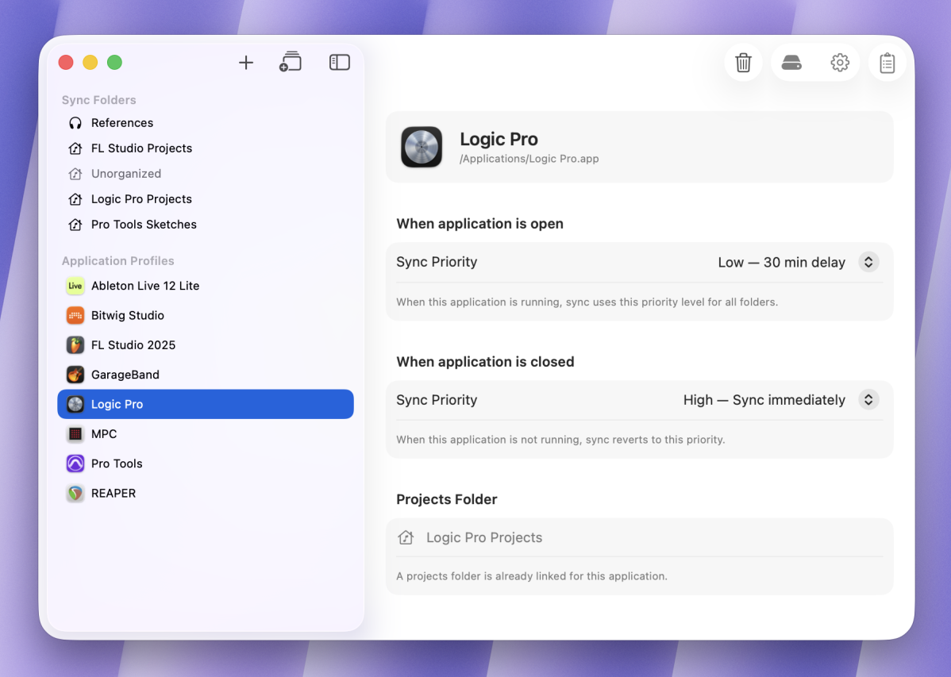Delete profile using the trash icon
Viewport: 951px width, 677px height.
[743, 63]
